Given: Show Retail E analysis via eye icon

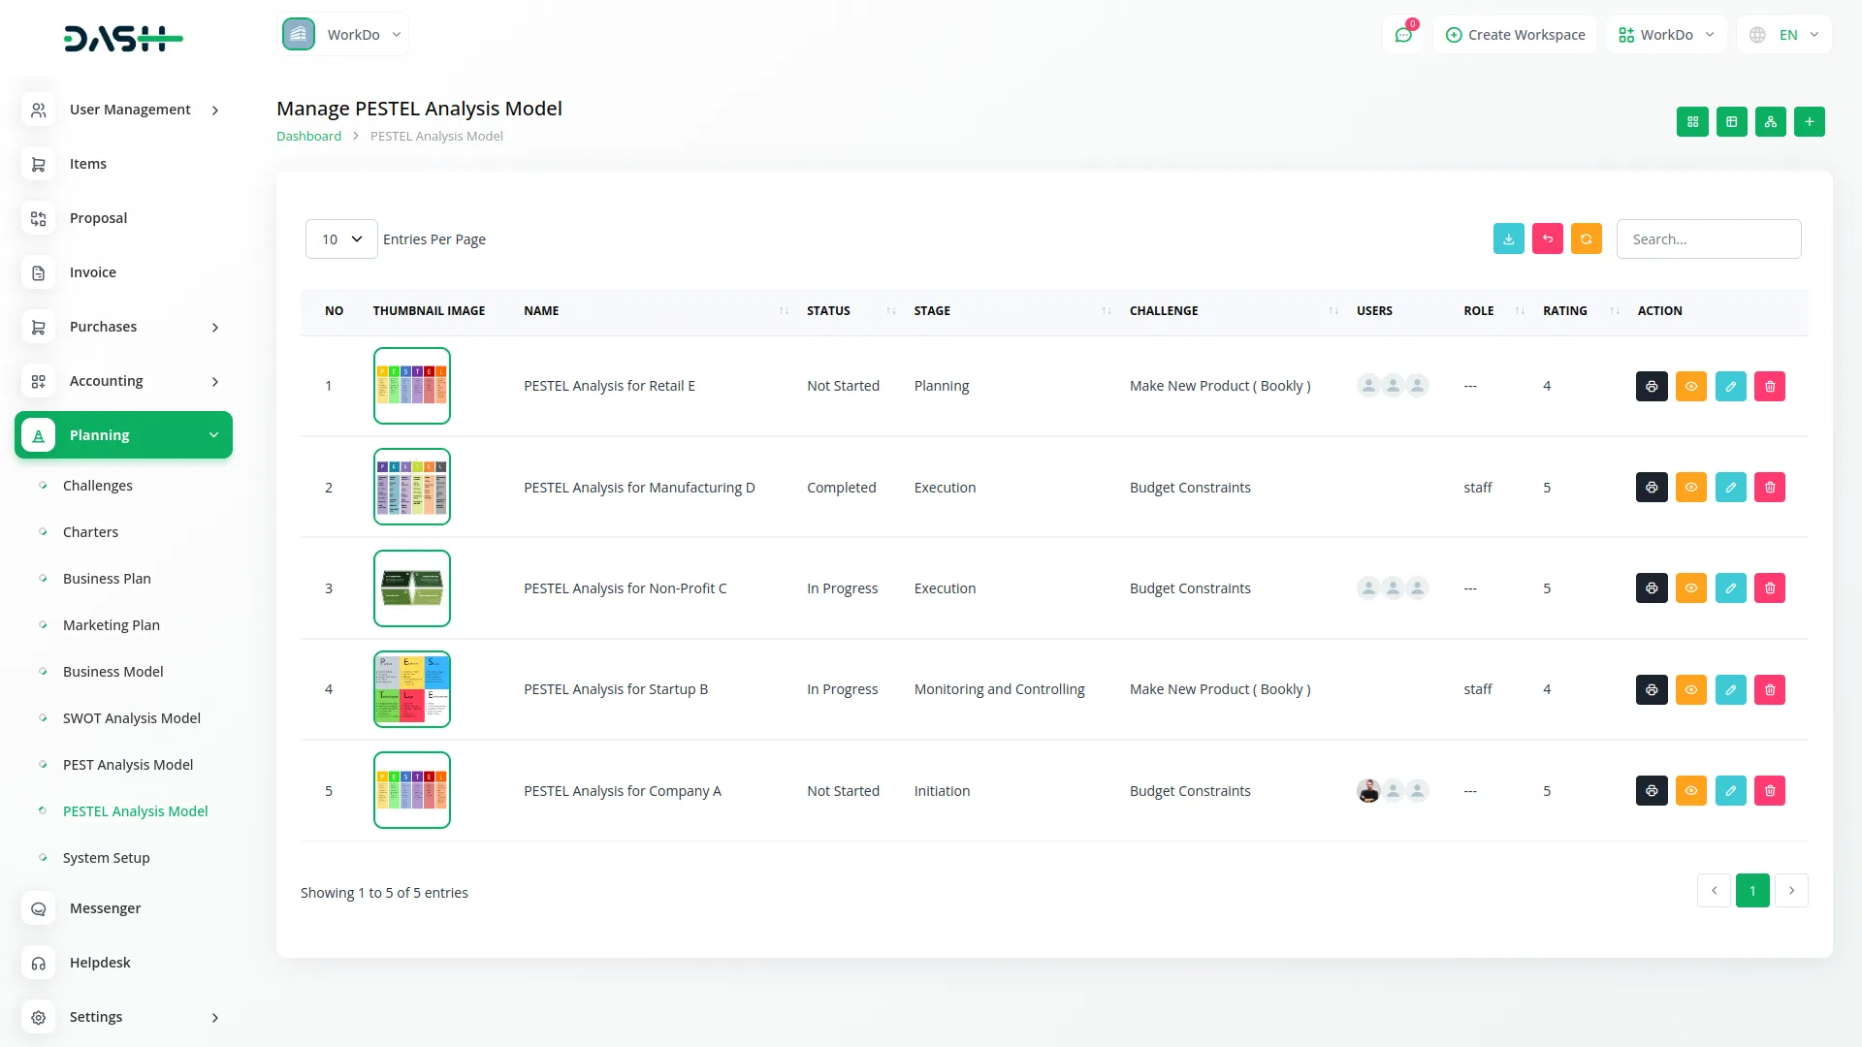Looking at the screenshot, I should click(1690, 387).
